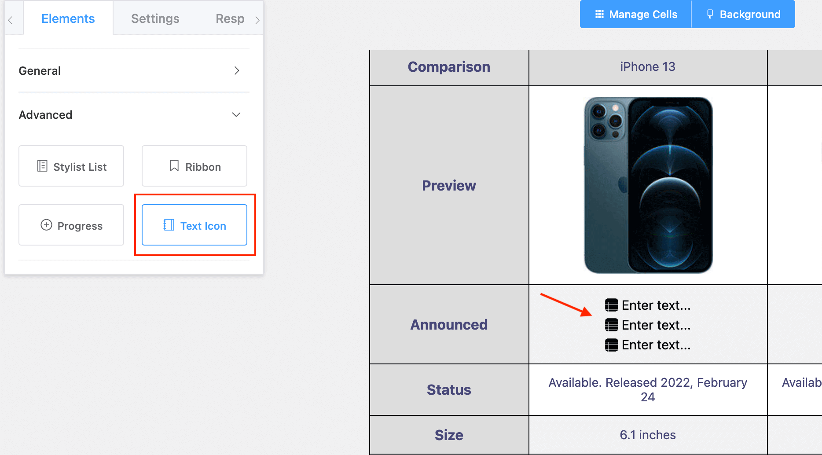Select the Text Icon element
Image resolution: width=822 pixels, height=455 pixels.
[195, 225]
